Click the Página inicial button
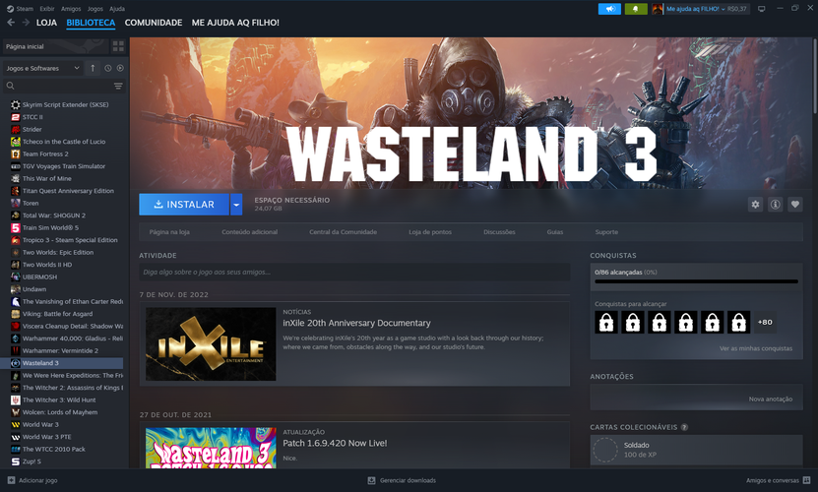Viewport: 818px width, 492px height. pos(56,46)
